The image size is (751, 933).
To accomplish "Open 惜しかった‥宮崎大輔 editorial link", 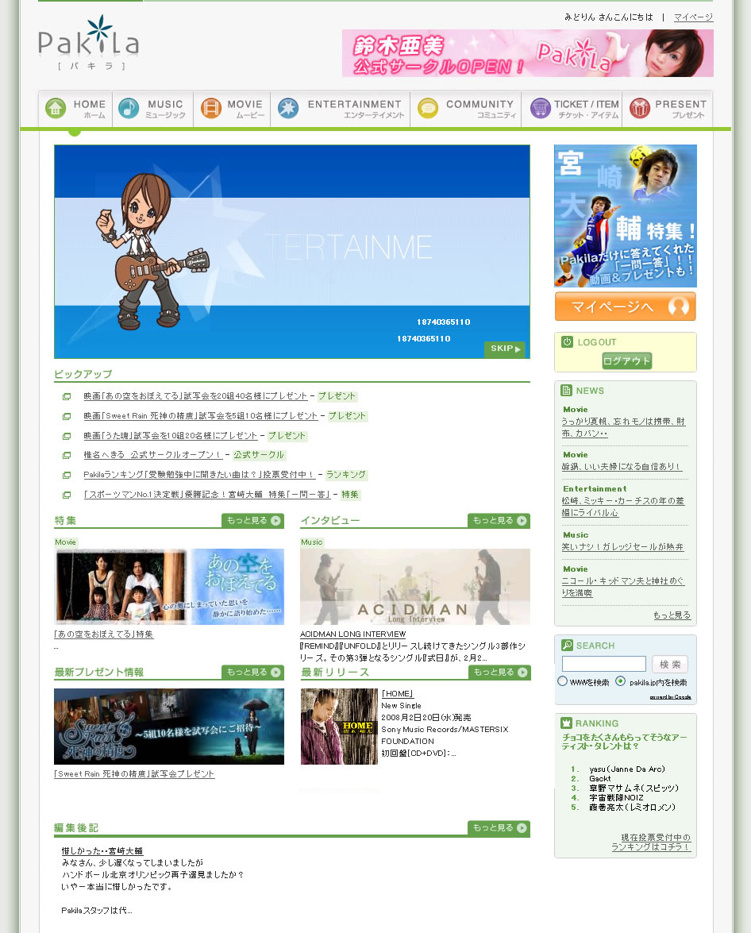I will (x=102, y=851).
